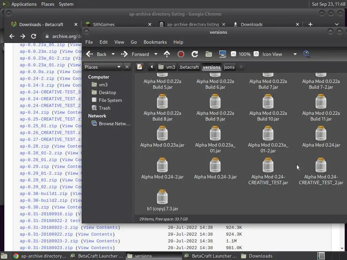This screenshot has width=347, height=260.
Task: Select the Alpha Mod 0.0.22a Build 8.jar file
Action: point(162,107)
